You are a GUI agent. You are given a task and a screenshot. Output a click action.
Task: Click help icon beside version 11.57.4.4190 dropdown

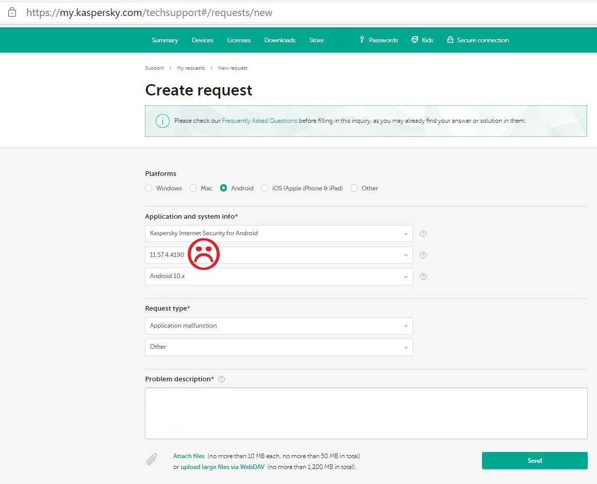point(423,255)
